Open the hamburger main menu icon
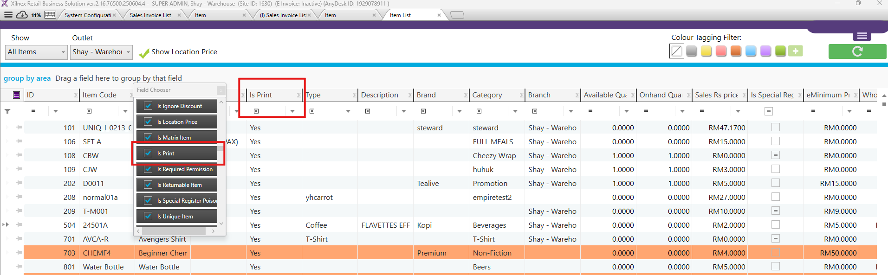The image size is (888, 275). (x=8, y=15)
